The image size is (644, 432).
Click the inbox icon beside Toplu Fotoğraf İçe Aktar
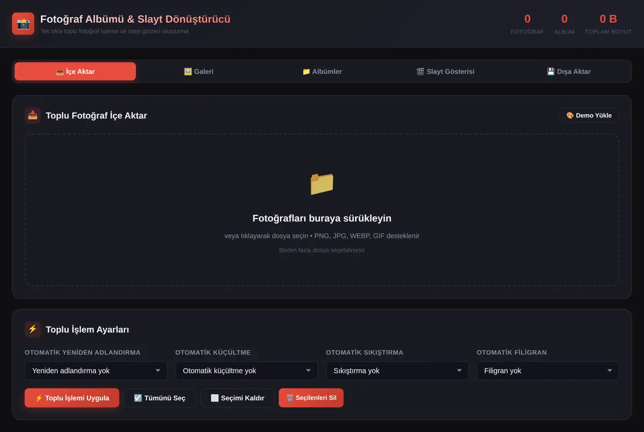[33, 115]
